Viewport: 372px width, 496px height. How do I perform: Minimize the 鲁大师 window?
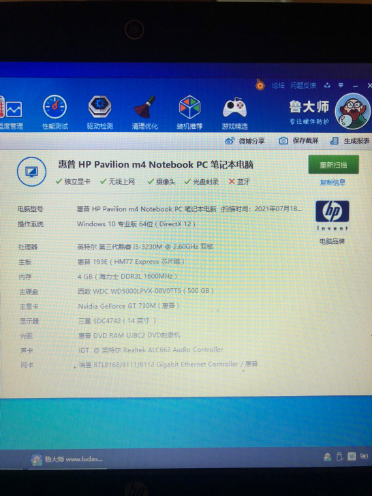pyautogui.click(x=355, y=86)
